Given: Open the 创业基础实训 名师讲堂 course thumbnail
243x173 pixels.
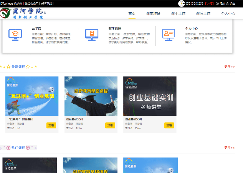Looking at the screenshot, I should [x=150, y=96].
